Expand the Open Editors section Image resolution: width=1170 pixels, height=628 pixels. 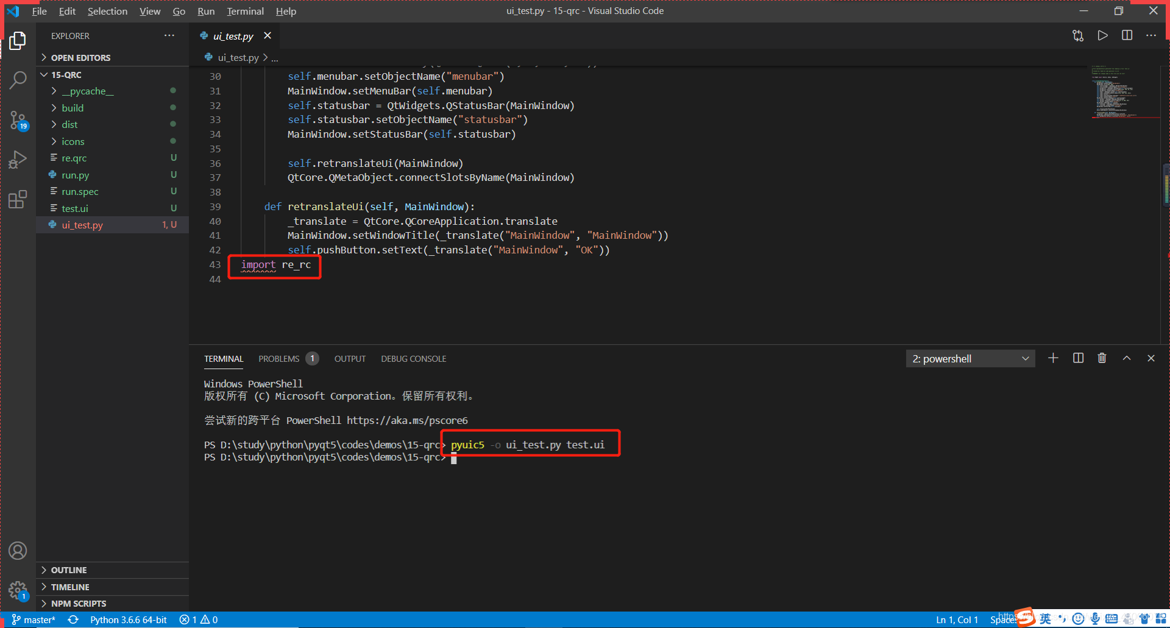click(113, 57)
